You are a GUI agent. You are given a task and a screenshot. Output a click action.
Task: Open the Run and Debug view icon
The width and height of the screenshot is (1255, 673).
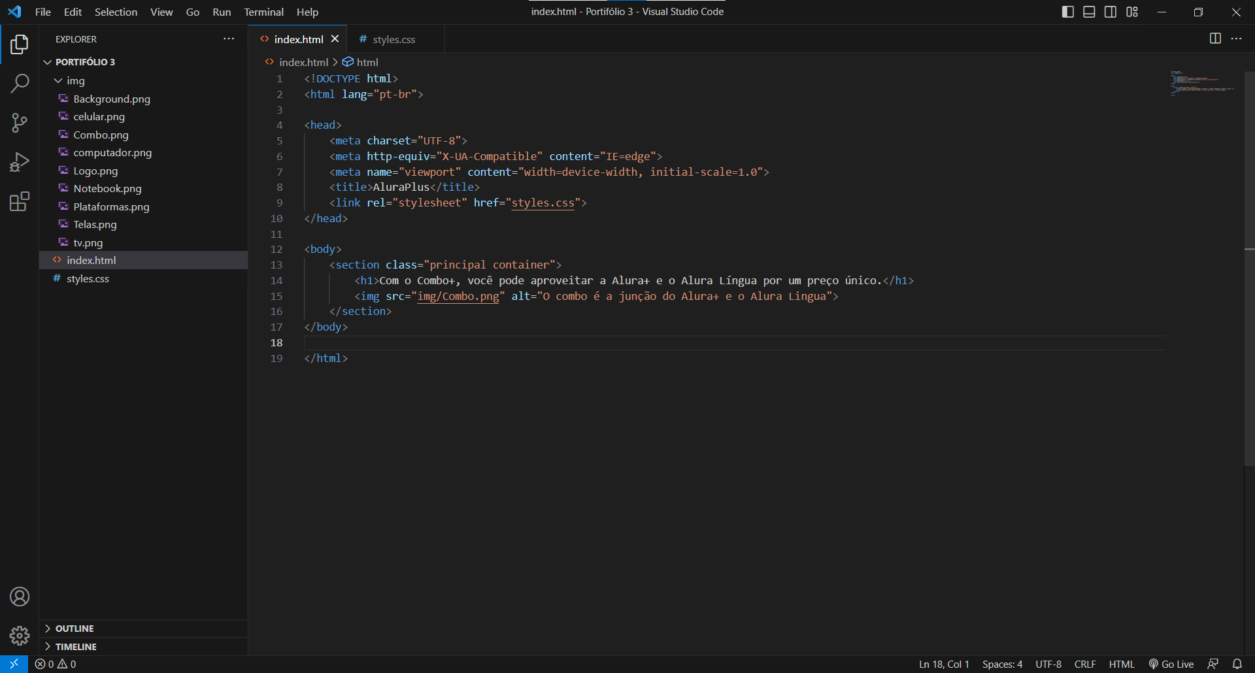point(20,161)
